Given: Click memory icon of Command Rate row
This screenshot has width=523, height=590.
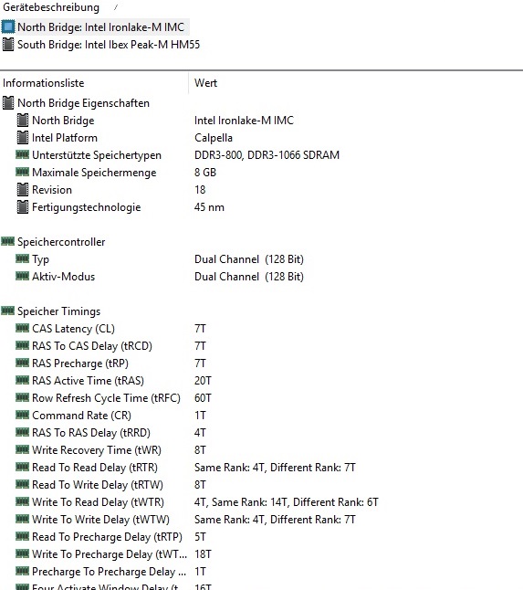Looking at the screenshot, I should pyautogui.click(x=22, y=415).
